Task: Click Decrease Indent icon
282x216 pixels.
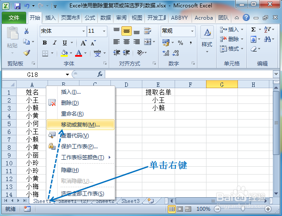Action: click(117, 52)
